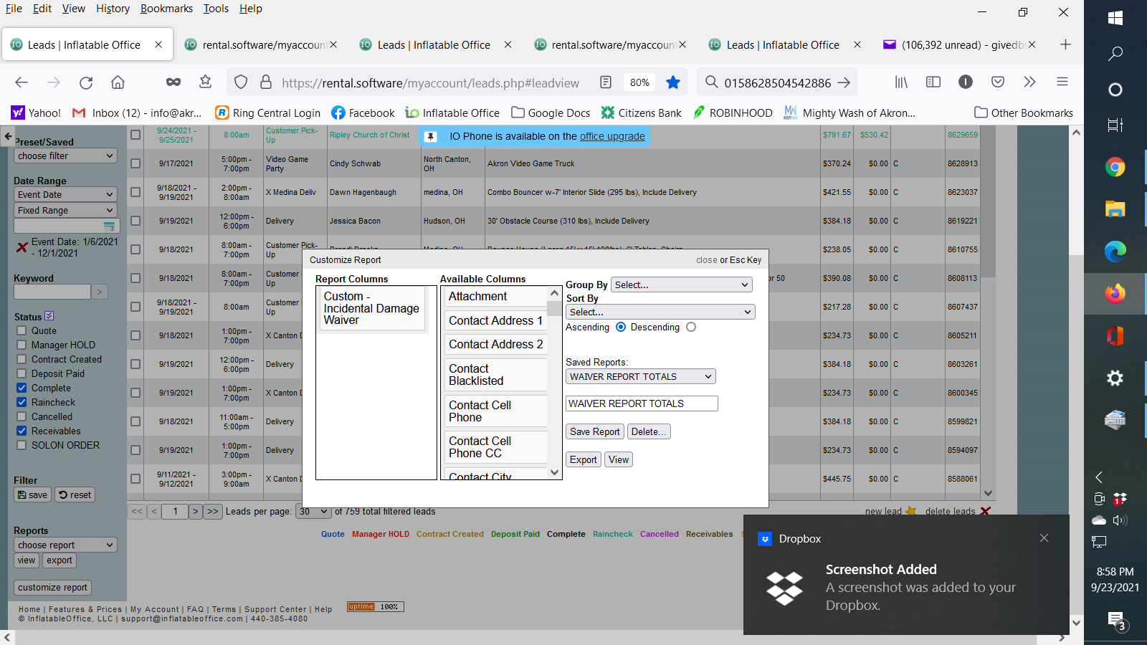The width and height of the screenshot is (1147, 645).
Task: Click red X to remove Event Date filter
Action: pos(22,247)
